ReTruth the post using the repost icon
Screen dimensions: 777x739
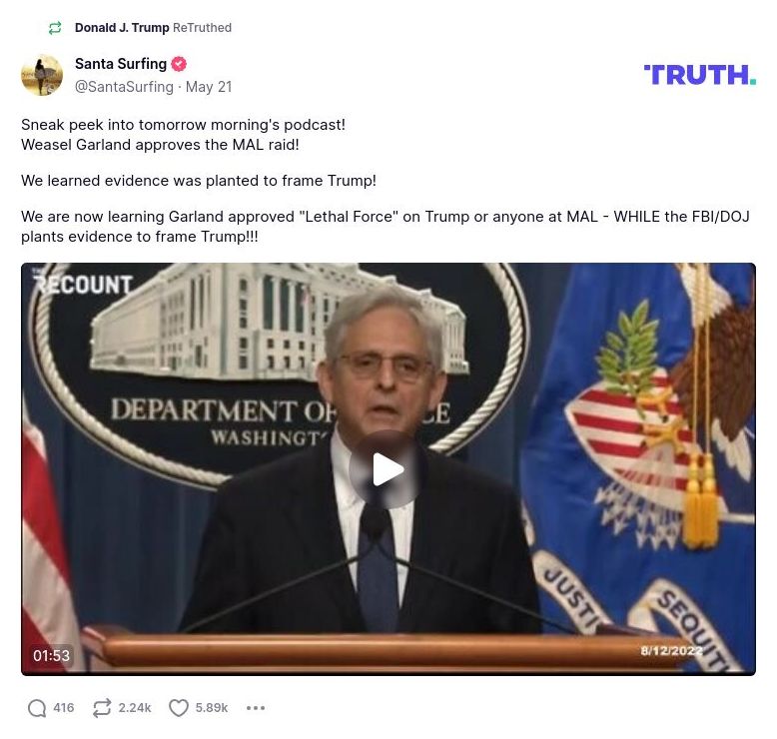tap(102, 708)
